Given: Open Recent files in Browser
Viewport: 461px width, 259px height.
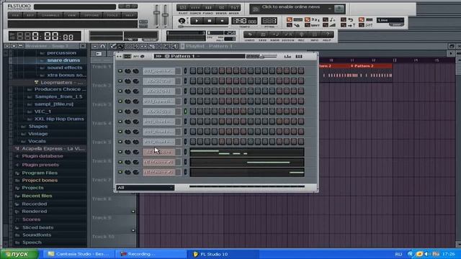Looking at the screenshot, I should [x=37, y=196].
